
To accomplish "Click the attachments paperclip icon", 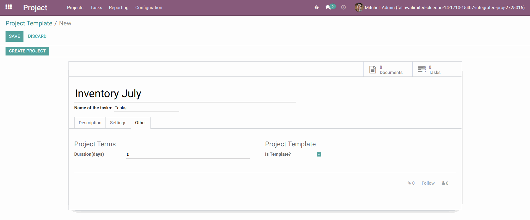I will pos(409,183).
